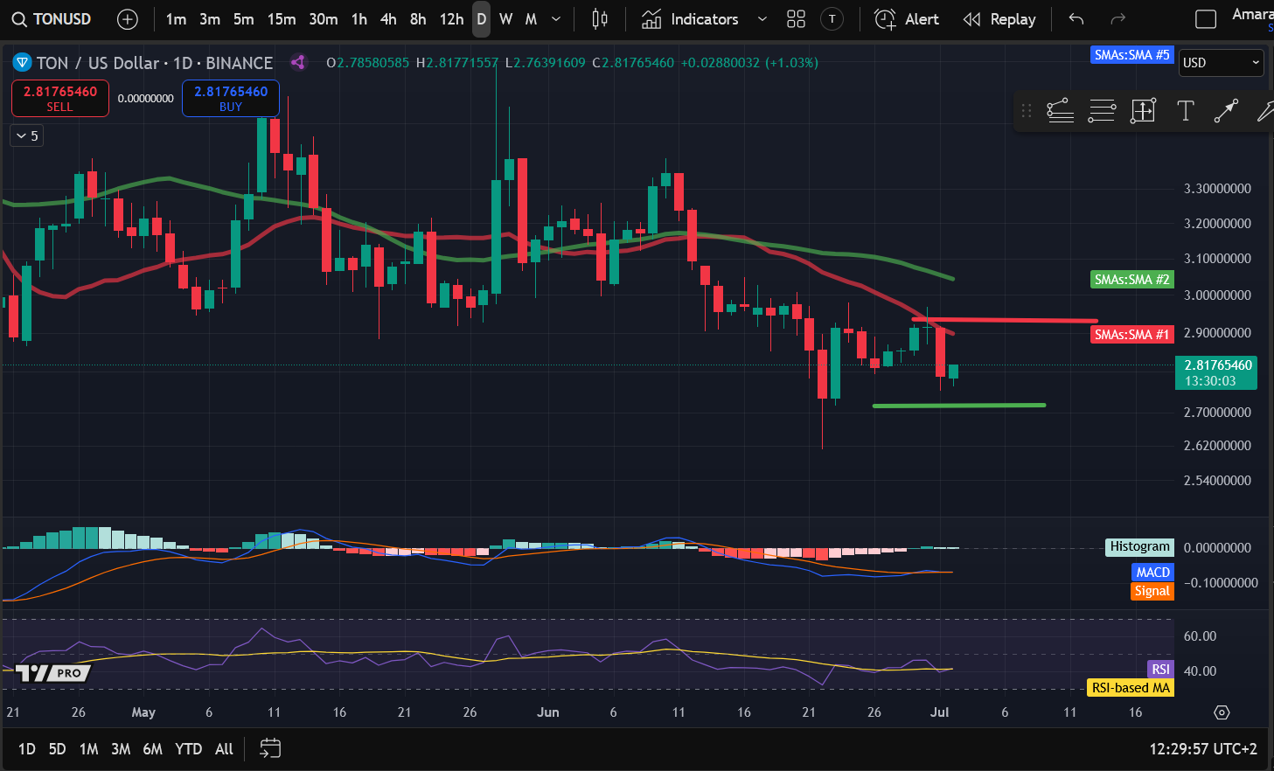Select the blue MACD label

[x=1152, y=573]
